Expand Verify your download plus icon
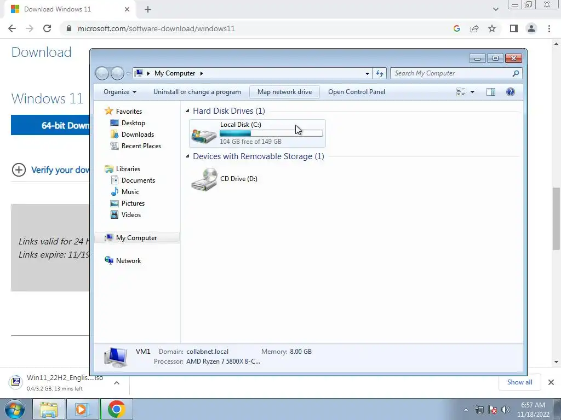 [19, 170]
